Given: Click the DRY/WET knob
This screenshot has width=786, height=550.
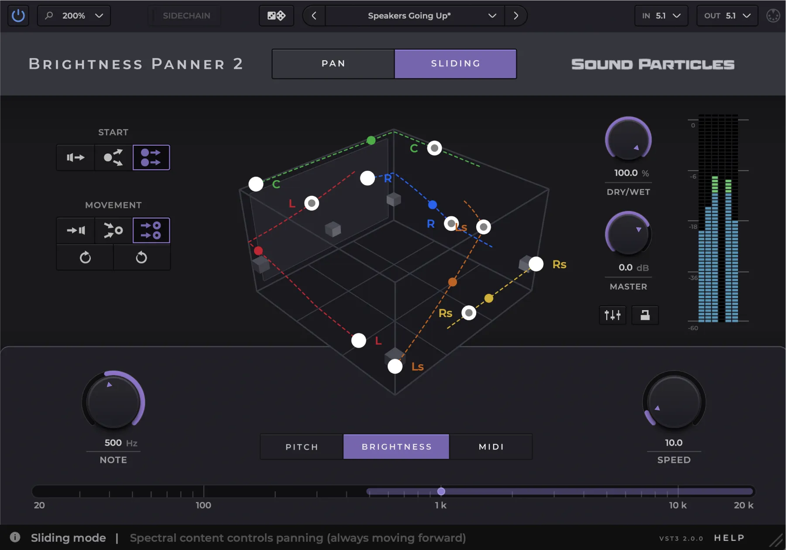Looking at the screenshot, I should (x=628, y=140).
